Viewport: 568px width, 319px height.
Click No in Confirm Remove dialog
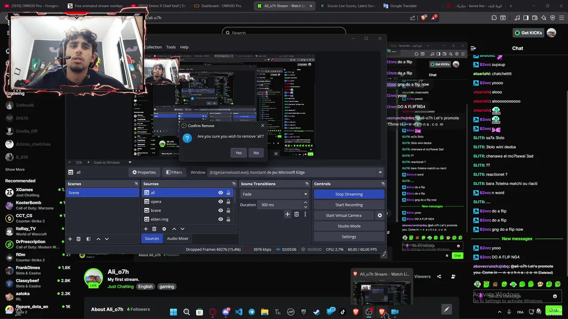[x=256, y=153]
